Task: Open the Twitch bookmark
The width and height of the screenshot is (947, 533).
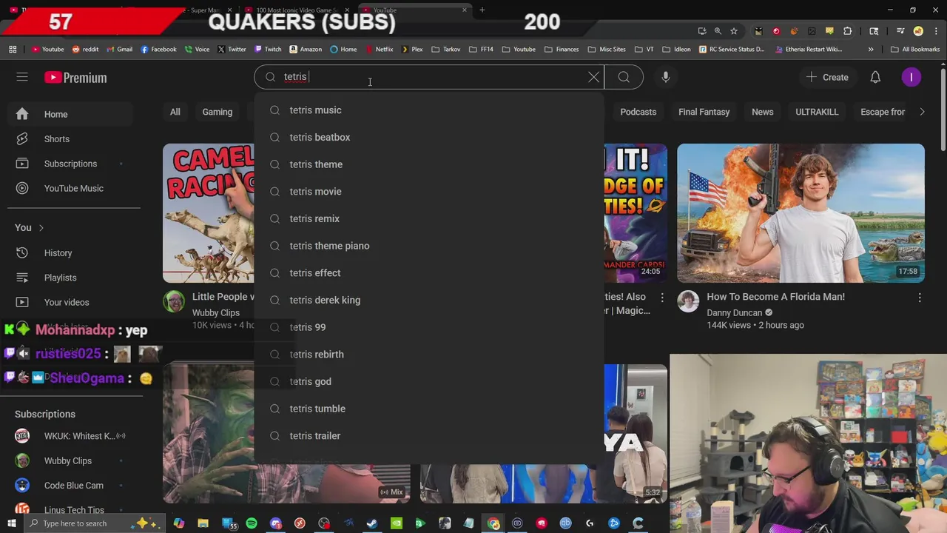Action: coord(268,50)
